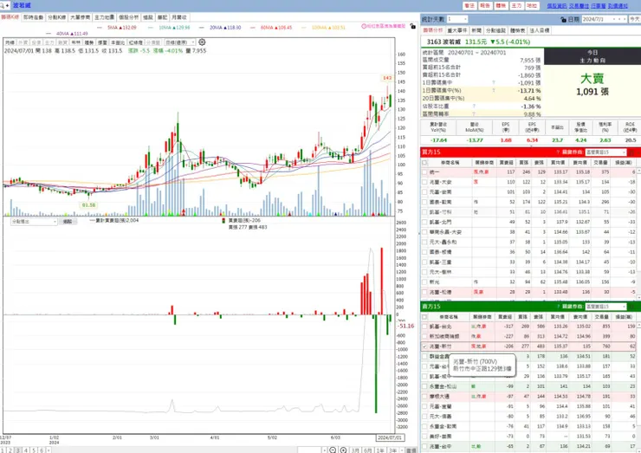The width and height of the screenshot is (641, 453).
Task: Expand the page number arrow after page 6
Action: (49, 450)
